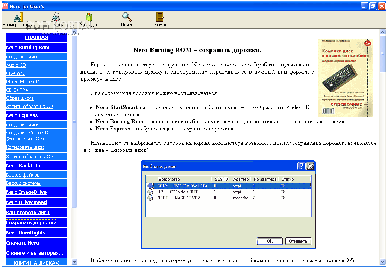This screenshot has width=388, height=267.
Task: Open the Backup системы link
Action: click(24, 183)
